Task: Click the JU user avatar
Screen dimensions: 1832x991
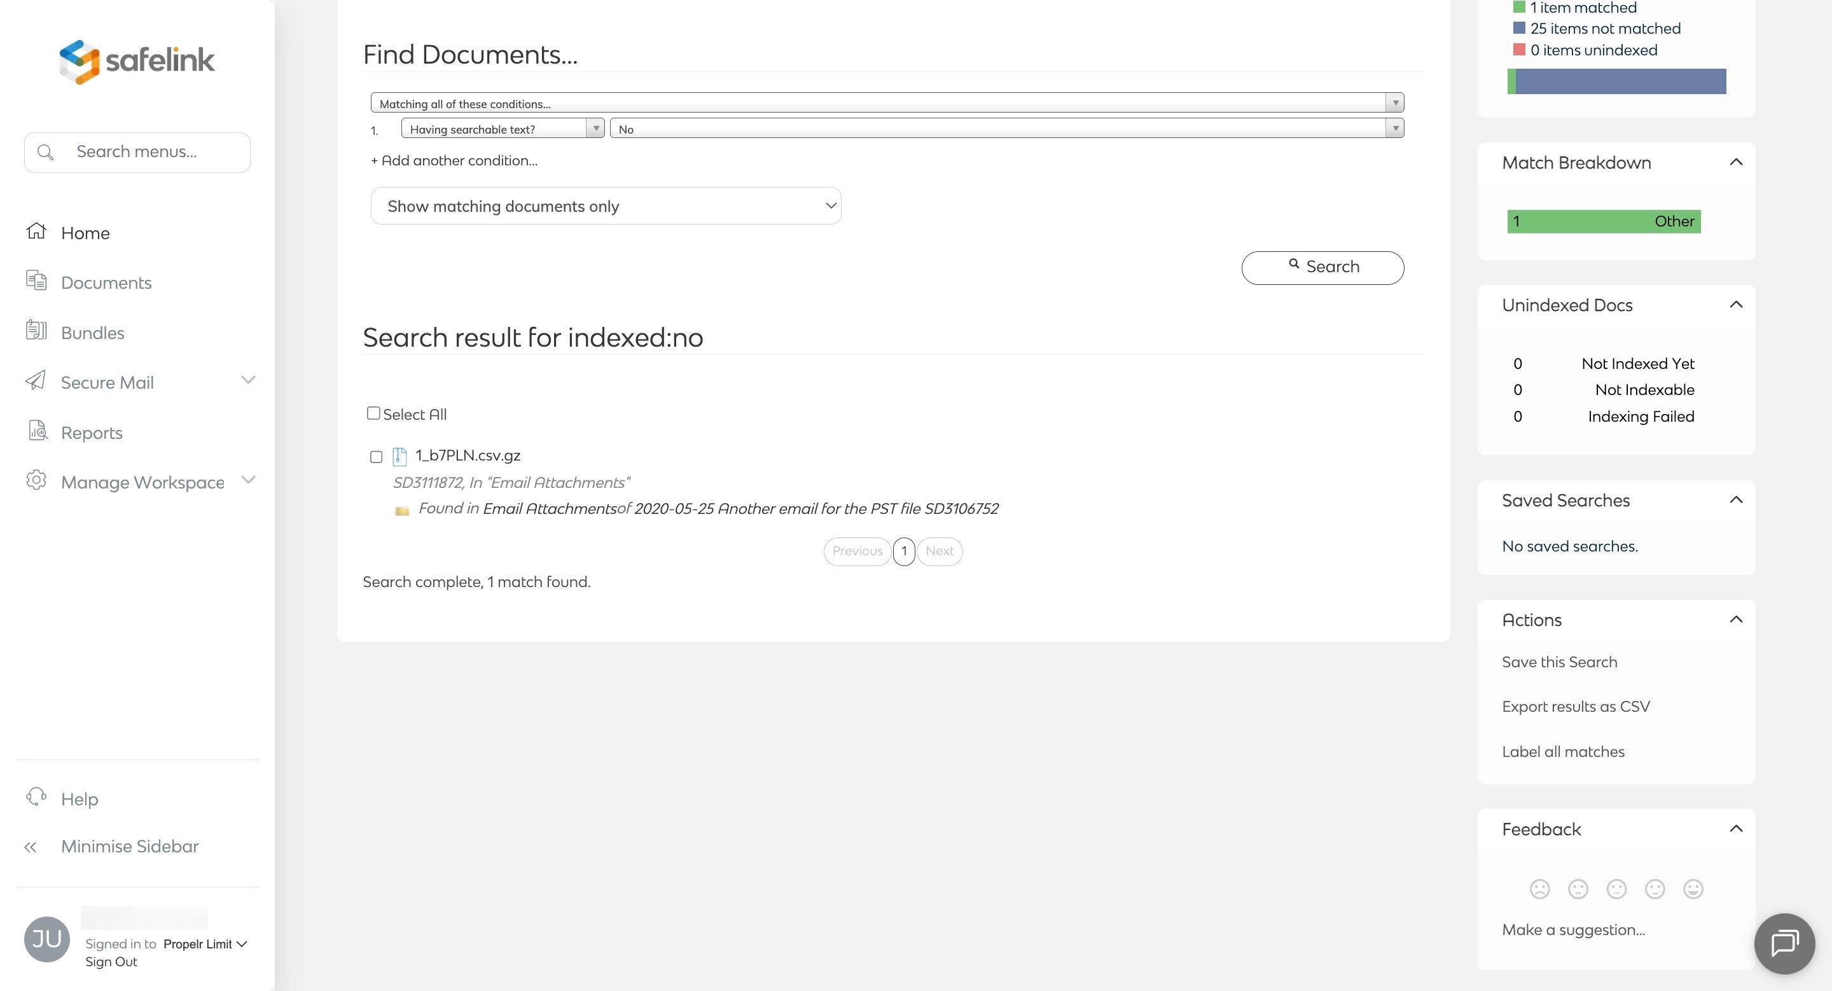Action: (47, 938)
